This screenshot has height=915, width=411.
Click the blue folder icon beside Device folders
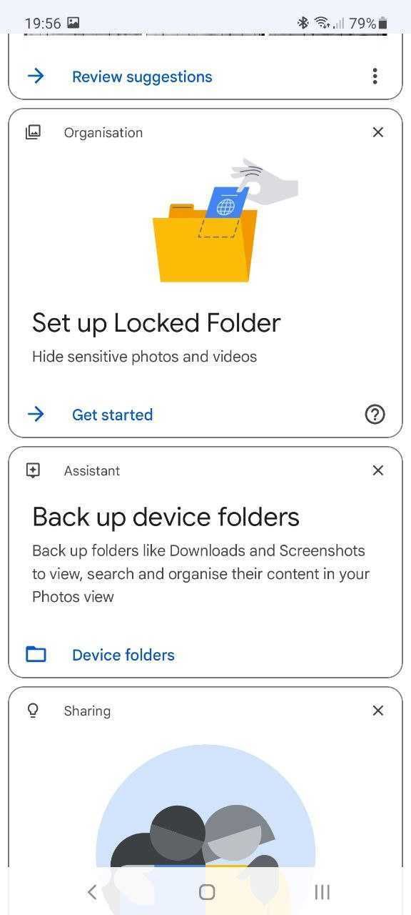pyautogui.click(x=36, y=654)
